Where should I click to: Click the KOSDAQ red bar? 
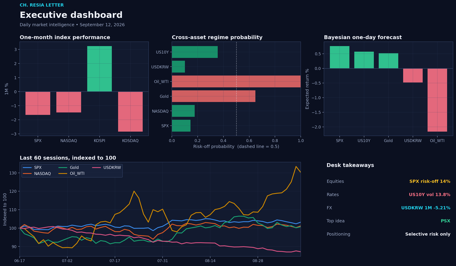130,112
